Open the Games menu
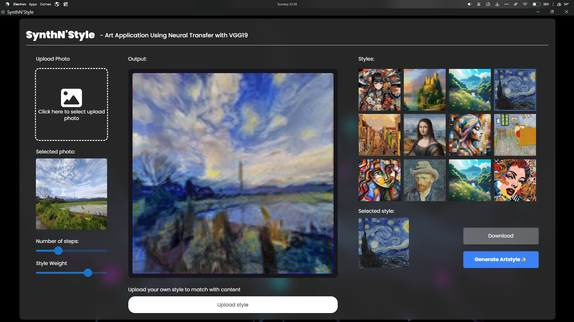574x322 pixels. [x=45, y=4]
